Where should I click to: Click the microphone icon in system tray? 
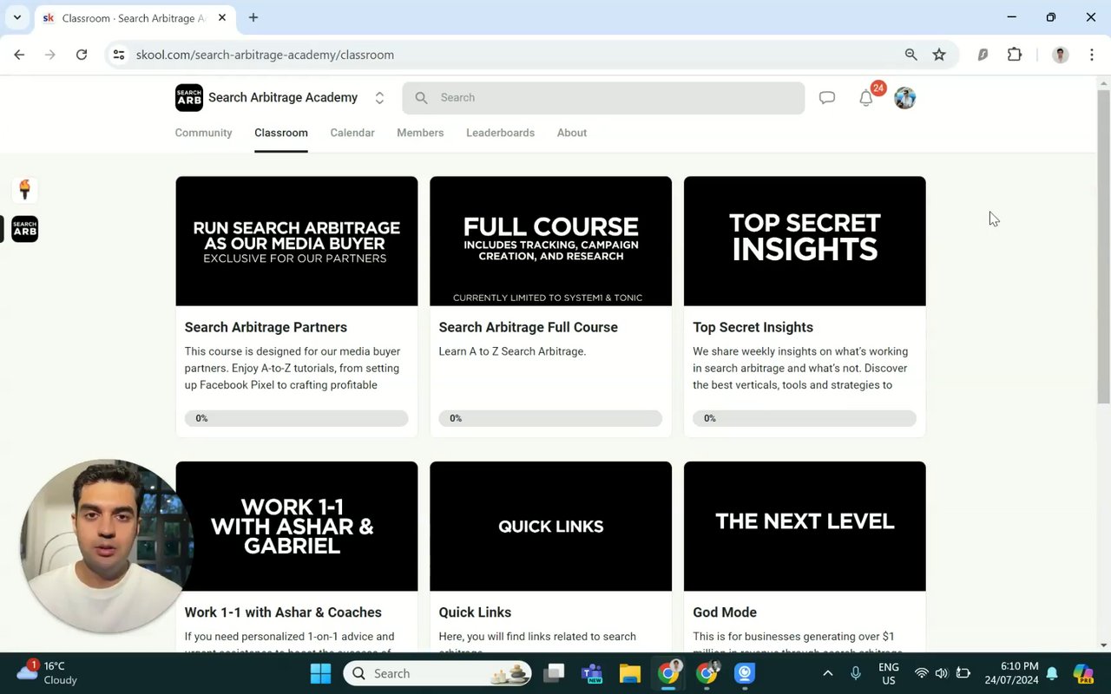[856, 673]
